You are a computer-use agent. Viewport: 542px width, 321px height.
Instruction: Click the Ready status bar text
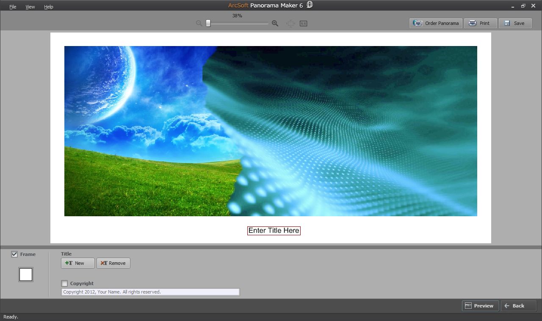11,317
